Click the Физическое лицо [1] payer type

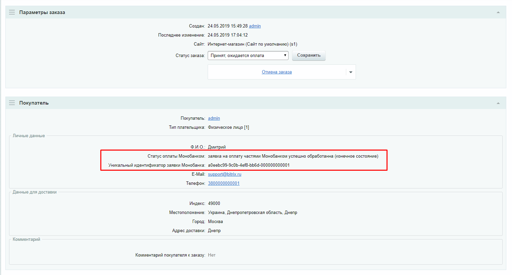point(228,127)
